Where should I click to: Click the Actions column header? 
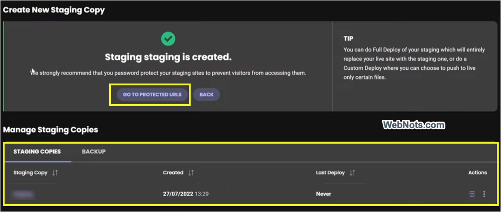click(477, 173)
